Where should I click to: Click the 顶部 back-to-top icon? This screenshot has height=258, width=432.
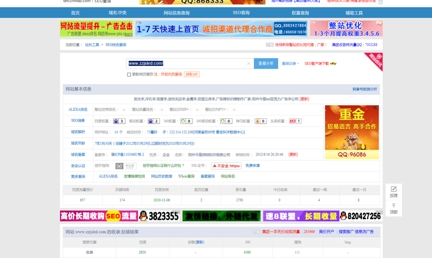(x=394, y=208)
